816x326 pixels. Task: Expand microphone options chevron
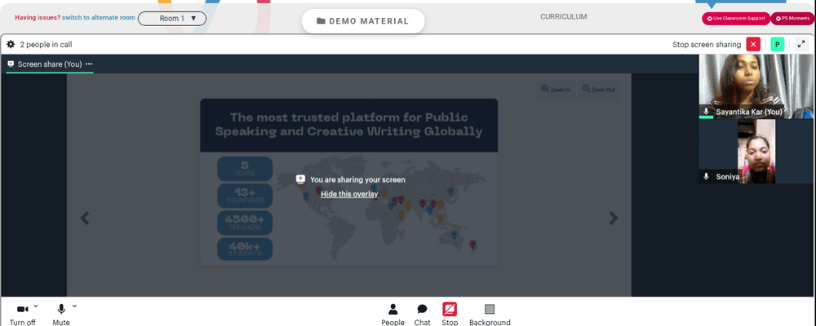click(74, 306)
